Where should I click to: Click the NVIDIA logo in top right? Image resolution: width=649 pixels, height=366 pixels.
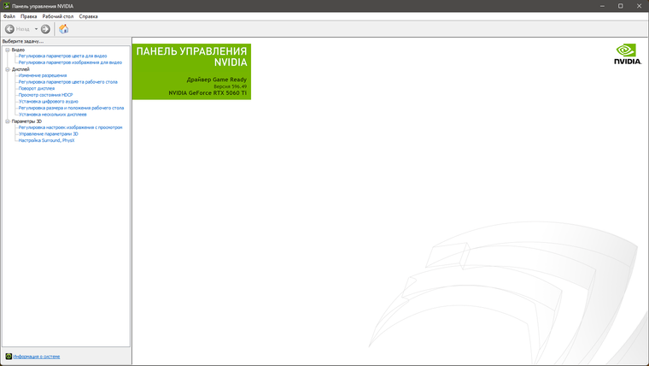pos(628,54)
